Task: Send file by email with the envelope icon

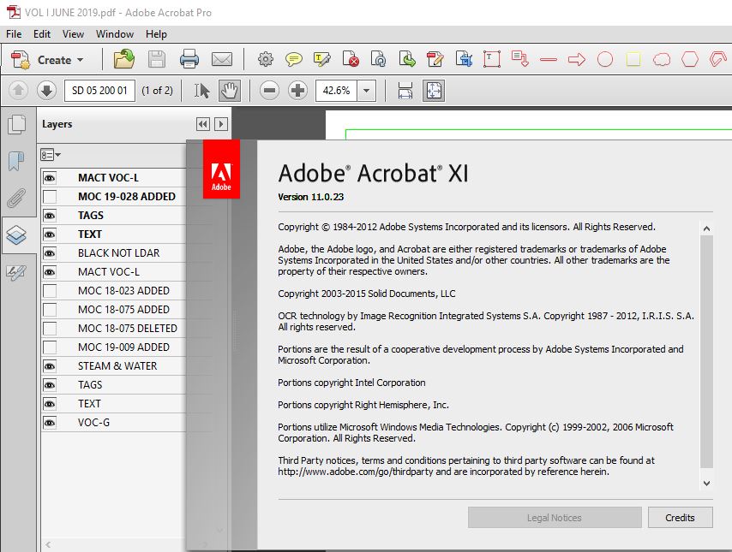Action: coord(222,60)
